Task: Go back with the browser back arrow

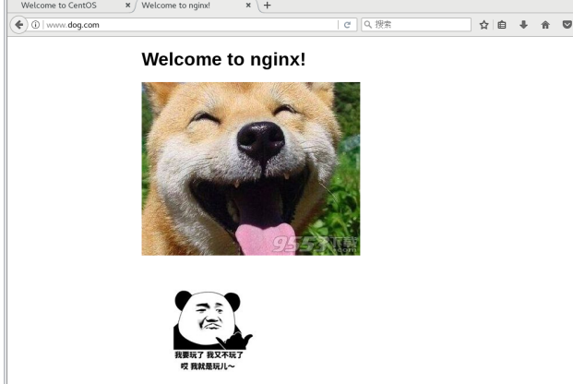Action: point(18,25)
